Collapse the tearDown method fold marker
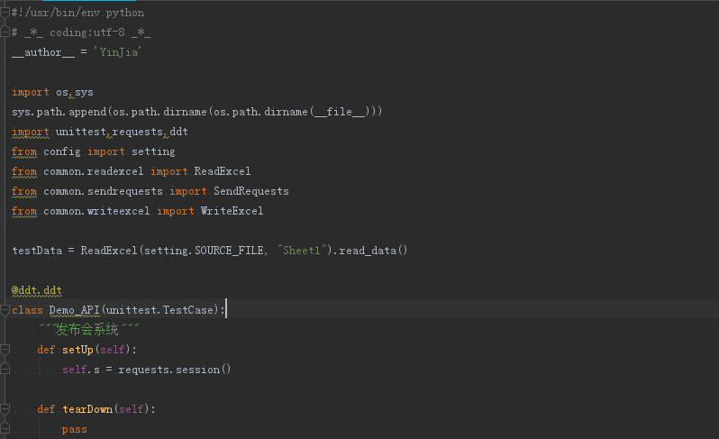 tap(5, 409)
